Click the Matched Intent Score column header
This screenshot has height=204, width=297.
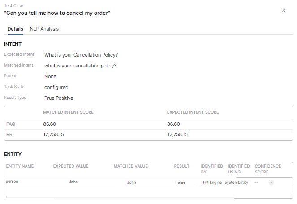click(x=68, y=112)
